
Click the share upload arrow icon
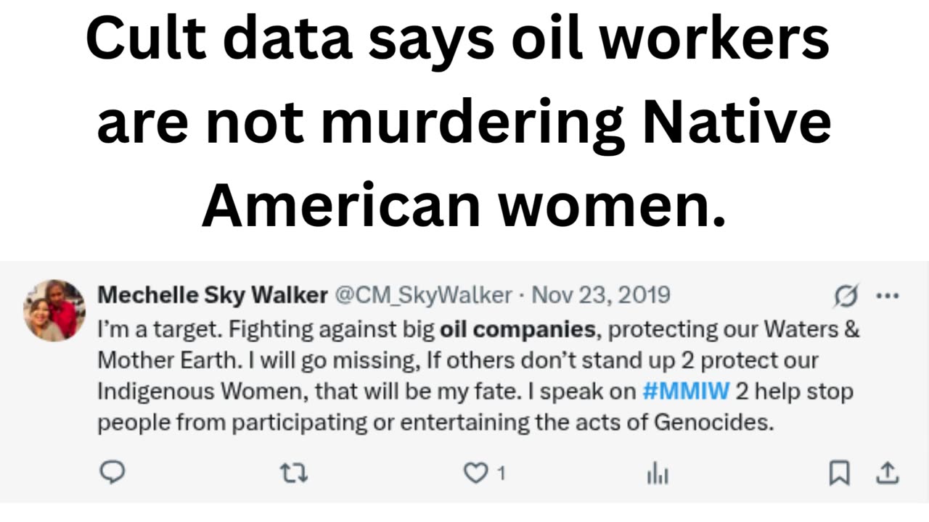click(x=886, y=473)
